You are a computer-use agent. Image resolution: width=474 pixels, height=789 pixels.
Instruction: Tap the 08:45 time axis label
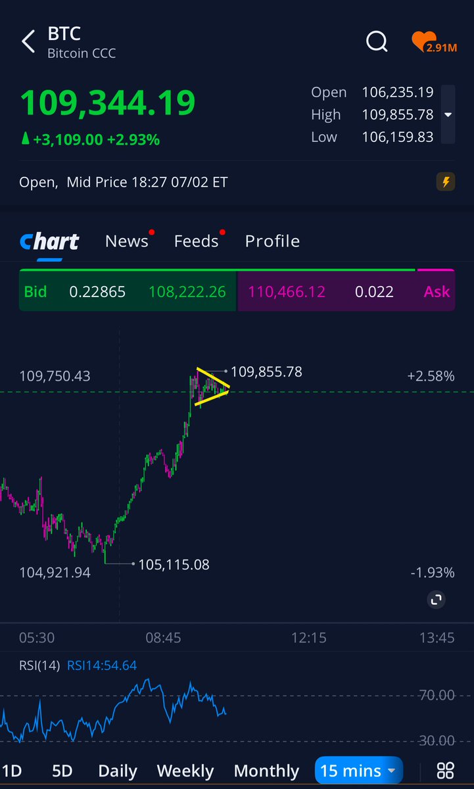(163, 638)
